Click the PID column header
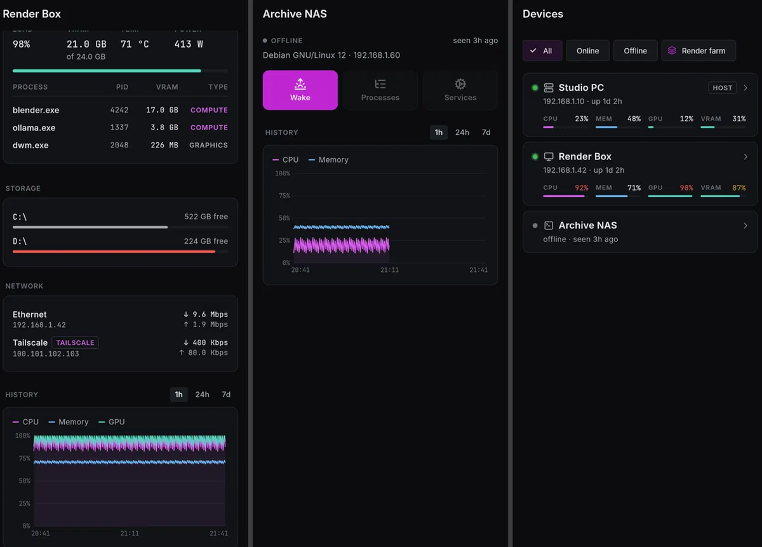This screenshot has height=547, width=762. click(122, 87)
